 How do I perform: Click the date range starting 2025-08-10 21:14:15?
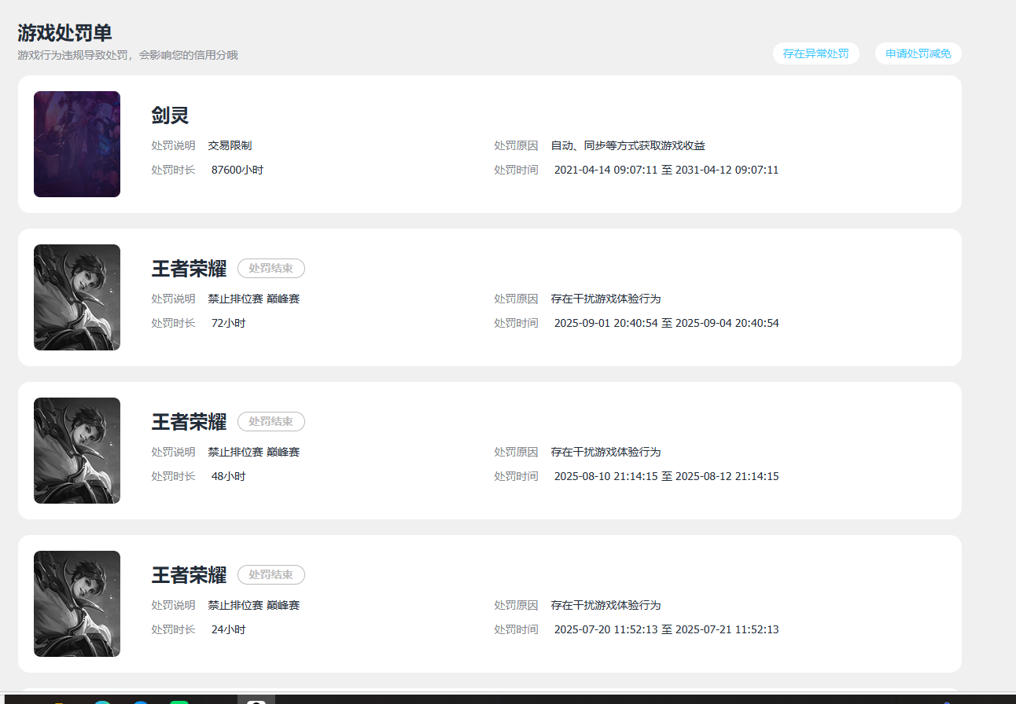tap(666, 476)
